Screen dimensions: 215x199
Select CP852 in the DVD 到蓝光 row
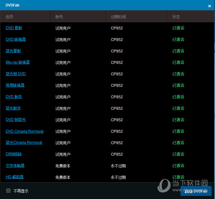117,120
